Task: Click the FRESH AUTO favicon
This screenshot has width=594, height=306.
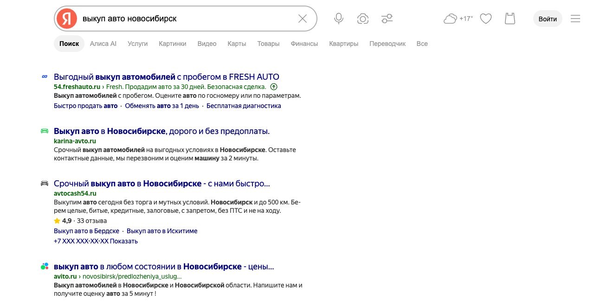Action: (45, 76)
